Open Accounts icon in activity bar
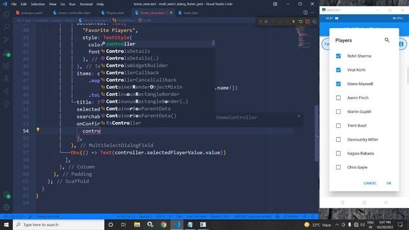 [x=6, y=195]
